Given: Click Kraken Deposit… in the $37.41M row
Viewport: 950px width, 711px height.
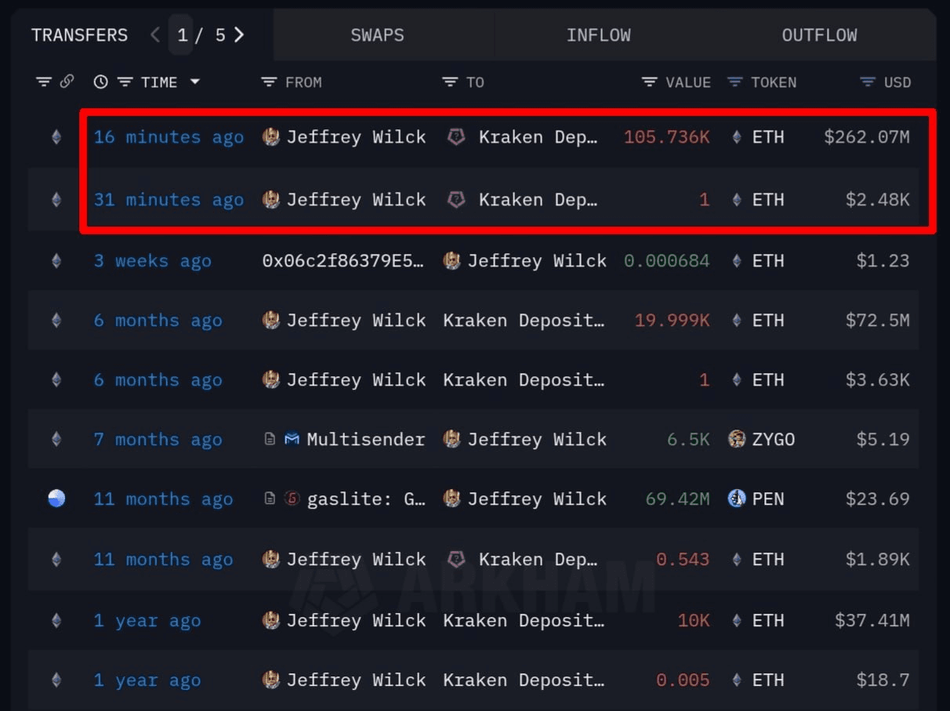Looking at the screenshot, I should click(524, 621).
